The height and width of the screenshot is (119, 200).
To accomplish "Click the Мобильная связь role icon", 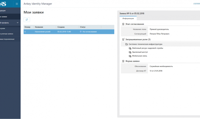I will point(130,56).
